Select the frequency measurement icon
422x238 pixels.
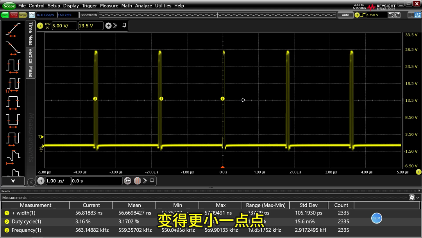pyautogui.click(x=13, y=85)
